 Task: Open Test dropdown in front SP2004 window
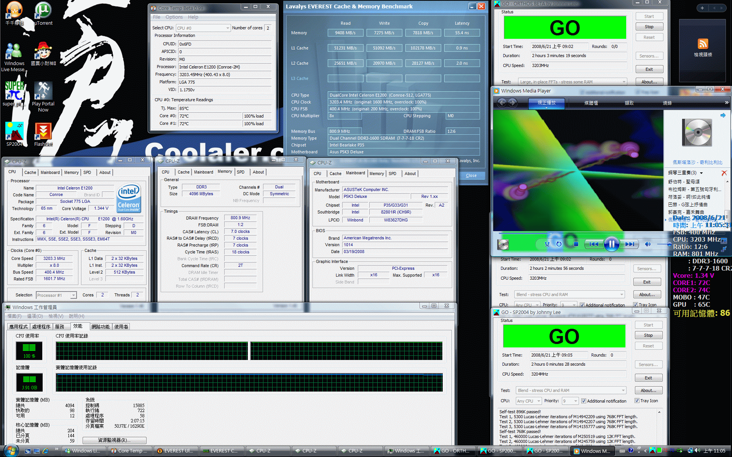click(571, 390)
